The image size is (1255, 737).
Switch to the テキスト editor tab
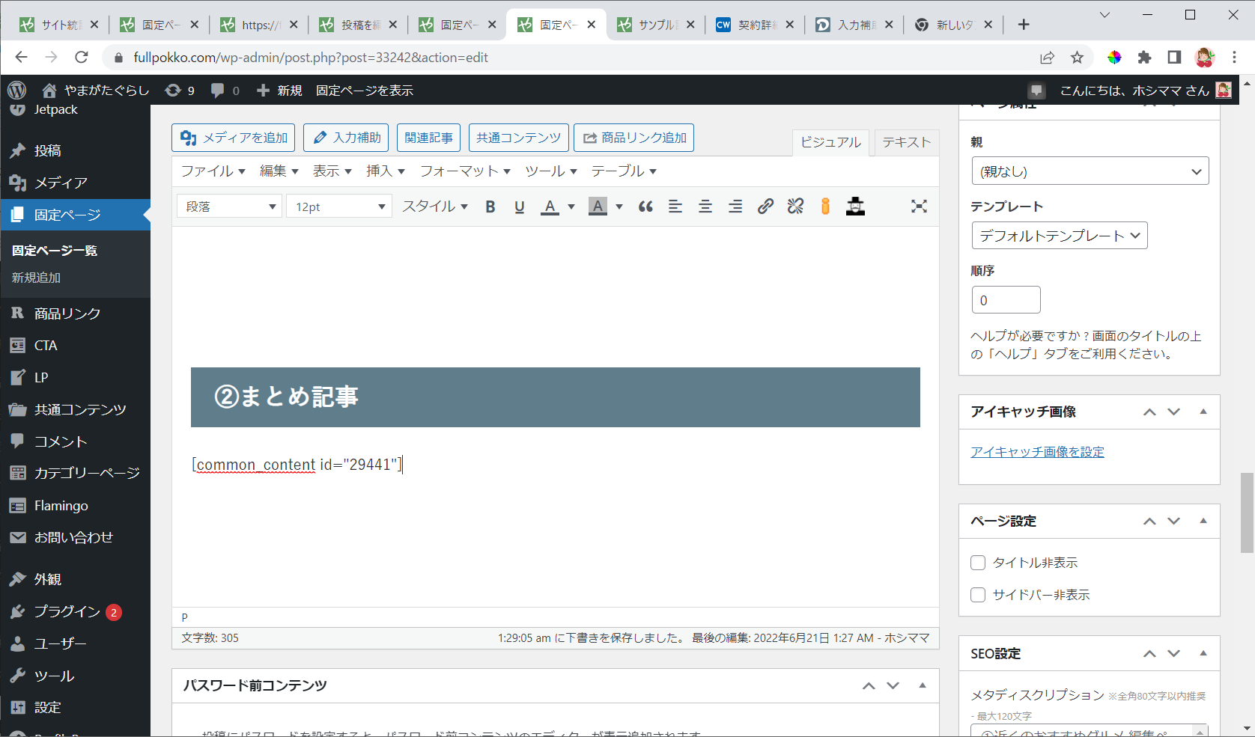906,142
